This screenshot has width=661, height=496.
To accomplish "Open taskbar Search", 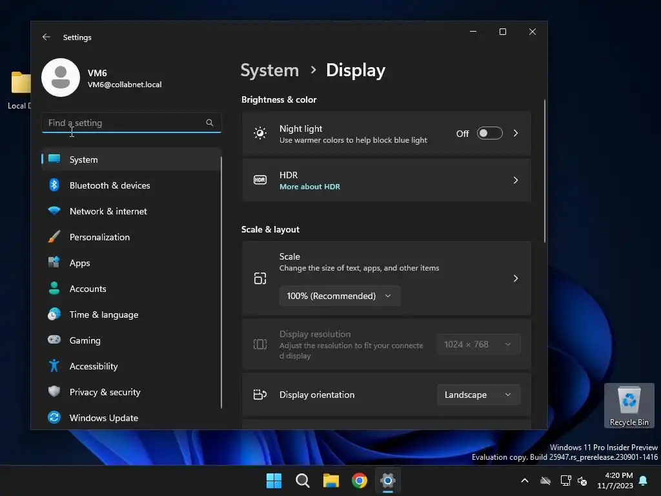I will (302, 480).
